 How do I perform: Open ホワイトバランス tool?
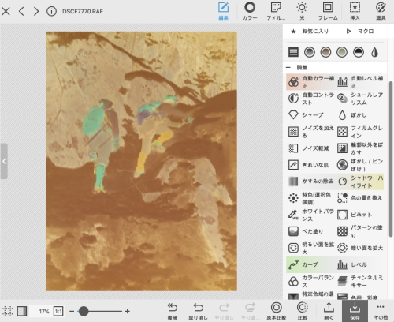310,215
